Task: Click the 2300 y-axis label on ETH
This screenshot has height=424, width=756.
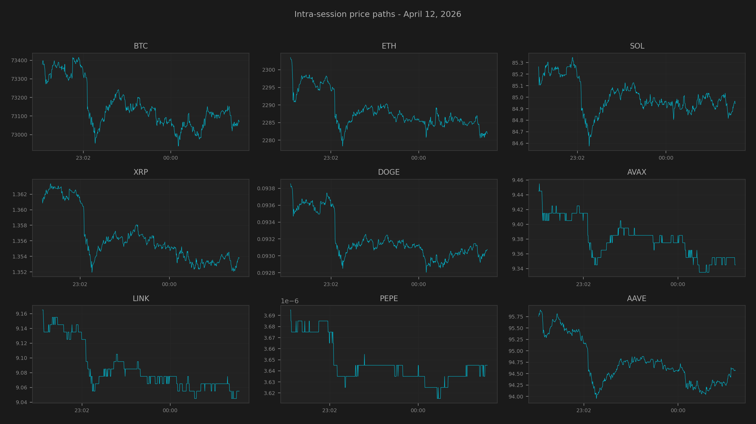Action: (x=269, y=70)
